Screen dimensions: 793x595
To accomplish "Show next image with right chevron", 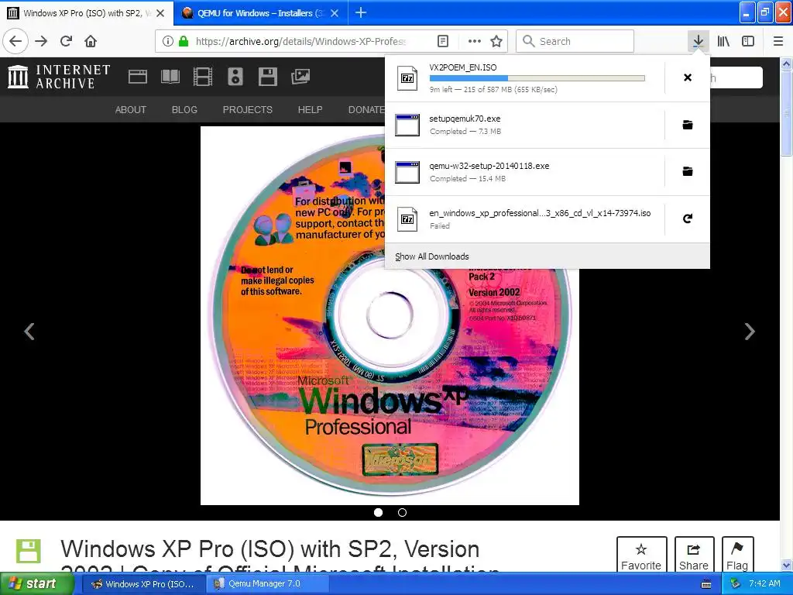I will 750,332.
